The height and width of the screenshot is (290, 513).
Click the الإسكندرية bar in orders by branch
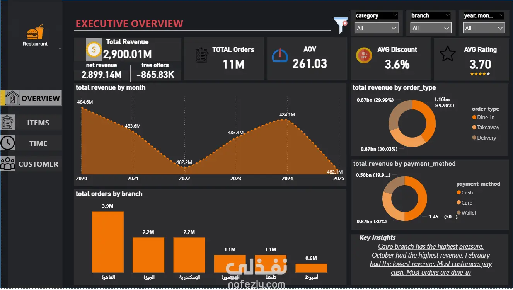pos(189,255)
